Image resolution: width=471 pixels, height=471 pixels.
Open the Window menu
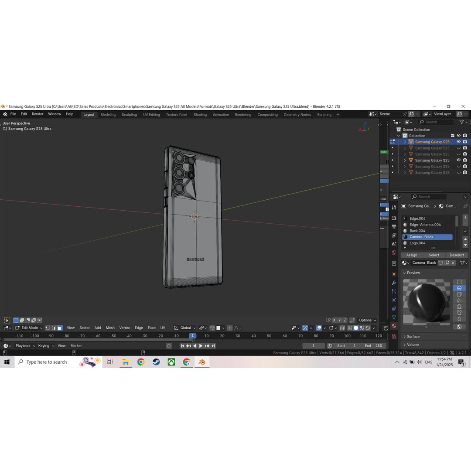pos(55,114)
